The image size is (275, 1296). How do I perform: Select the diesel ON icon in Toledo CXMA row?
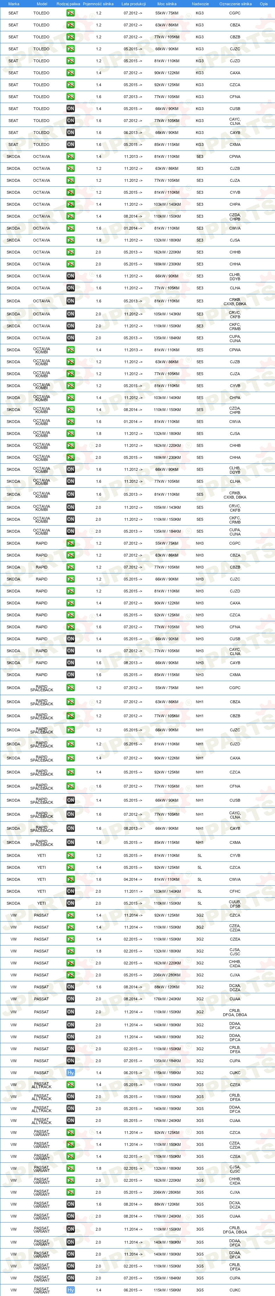coord(70,145)
